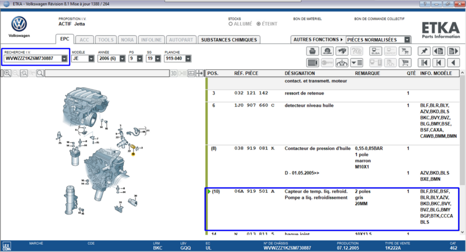
Task: Click the greyed key icon
Action: (327, 62)
